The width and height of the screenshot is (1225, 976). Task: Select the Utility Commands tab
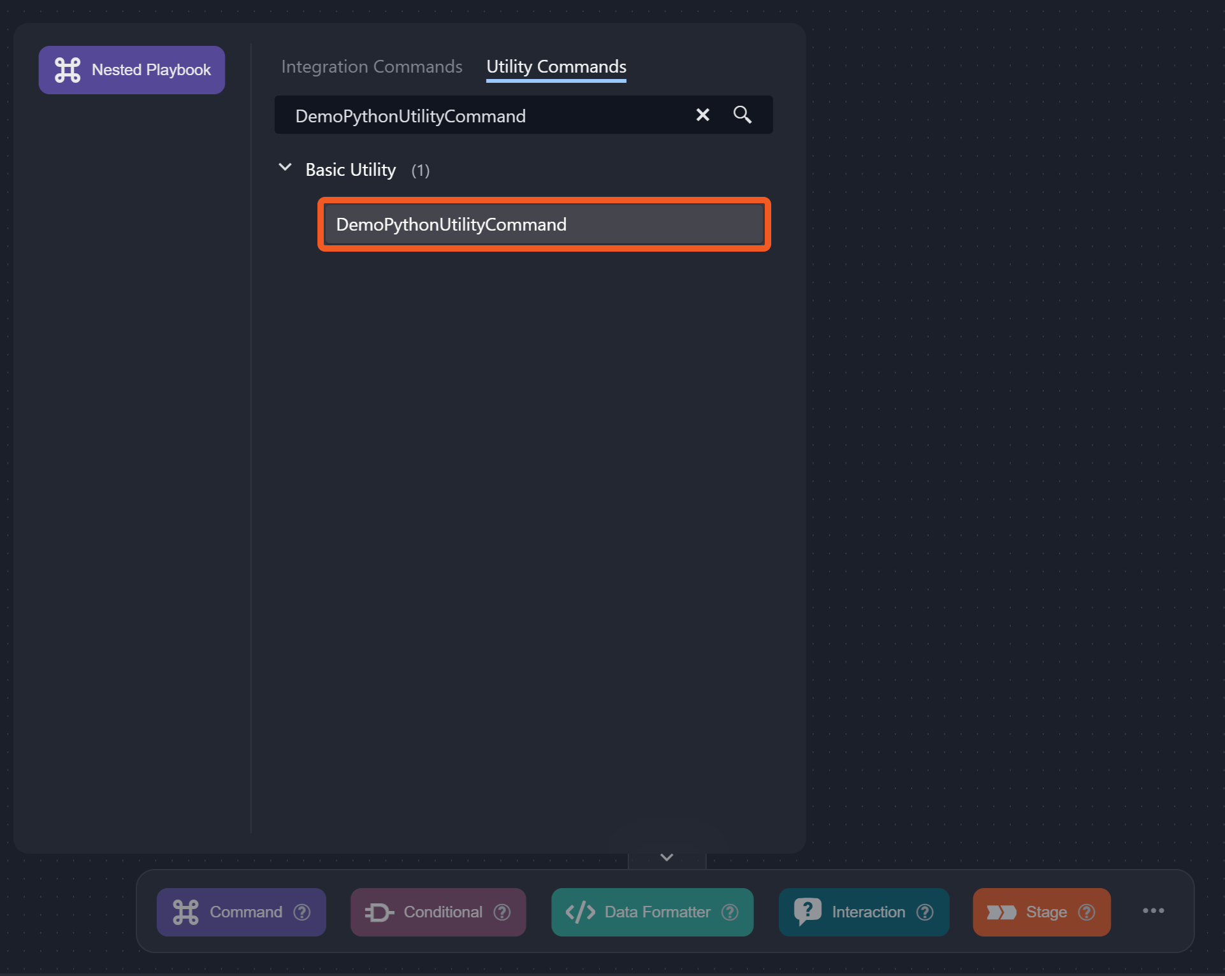(x=556, y=67)
